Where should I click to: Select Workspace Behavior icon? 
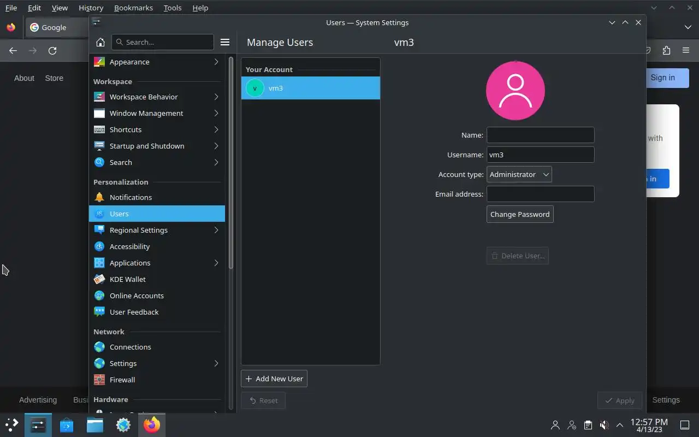[99, 97]
